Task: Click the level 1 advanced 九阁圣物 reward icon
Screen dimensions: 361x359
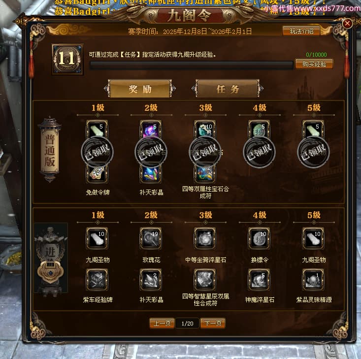Action: coord(97,238)
